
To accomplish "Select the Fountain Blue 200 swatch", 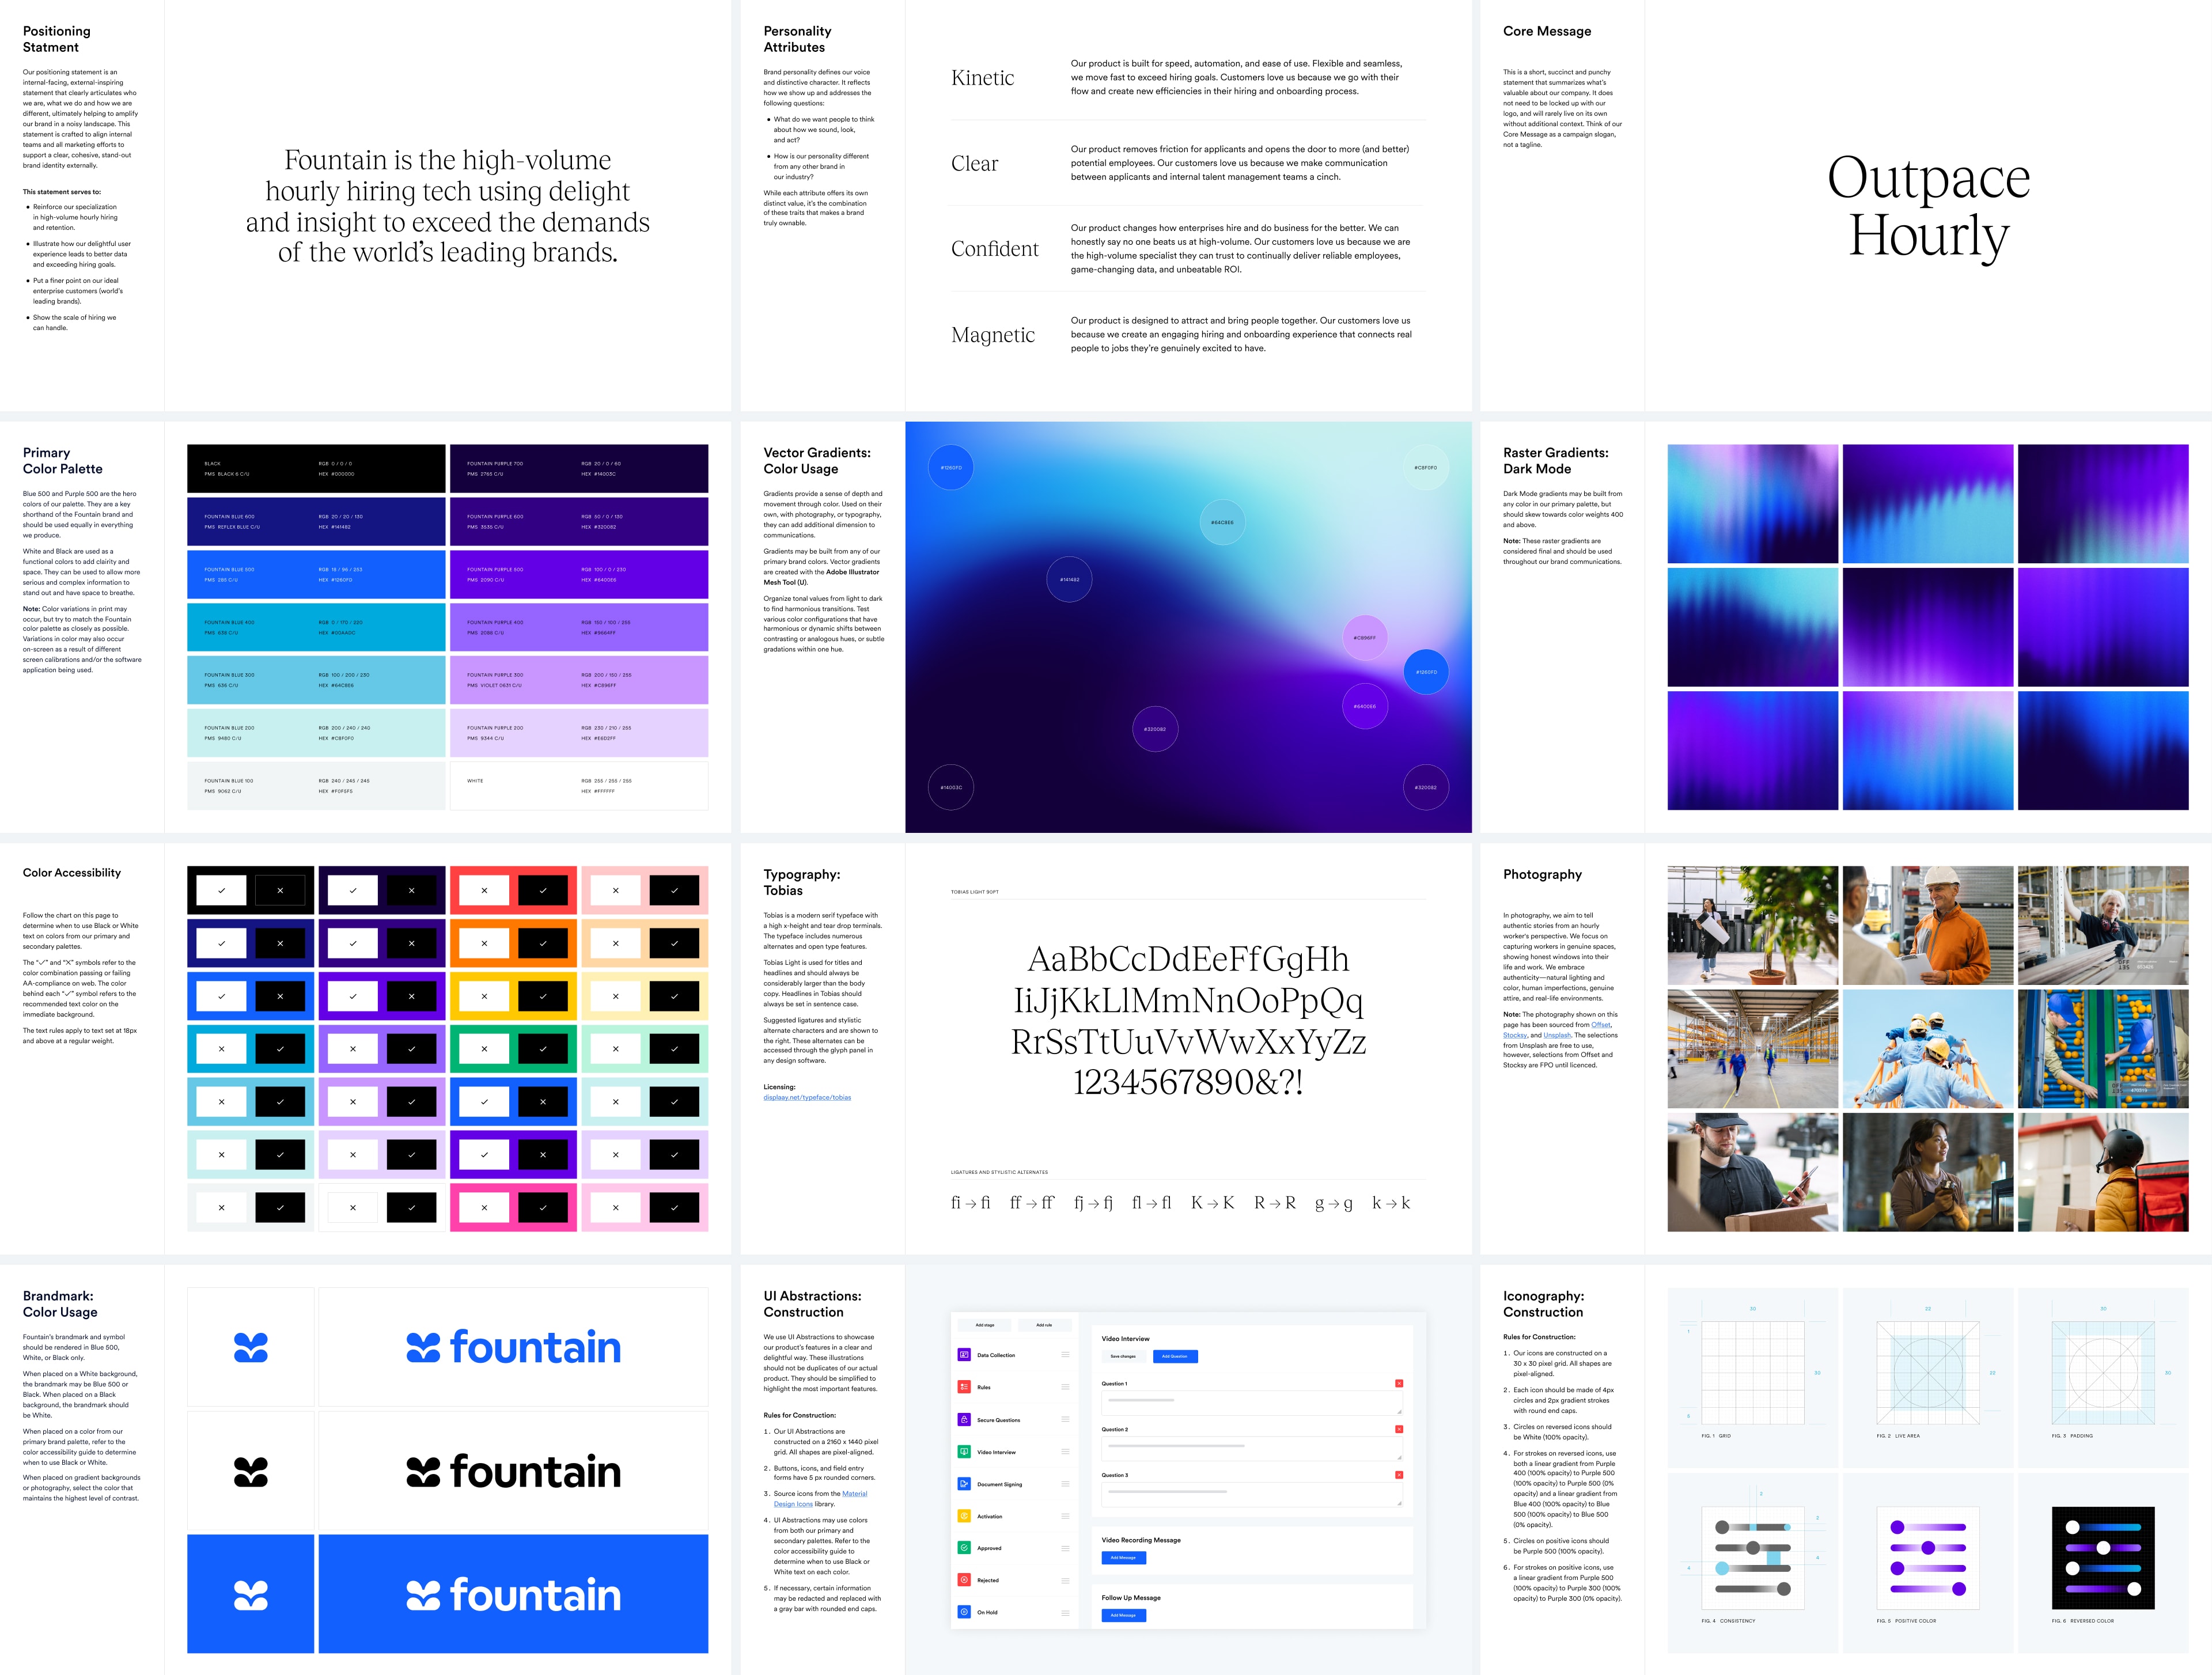I will 316,733.
